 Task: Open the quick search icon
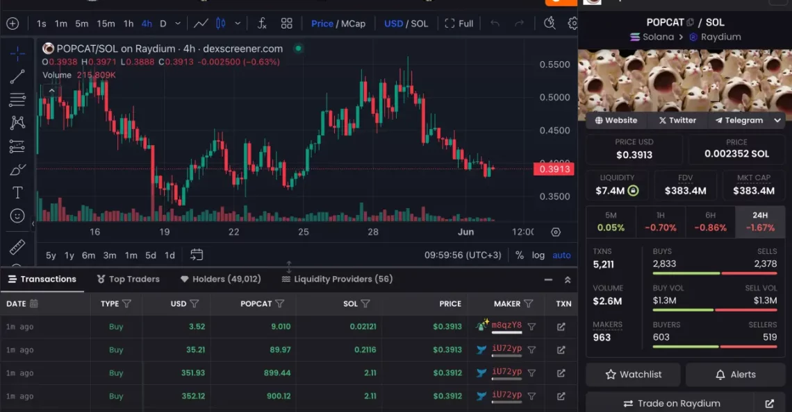pyautogui.click(x=549, y=23)
